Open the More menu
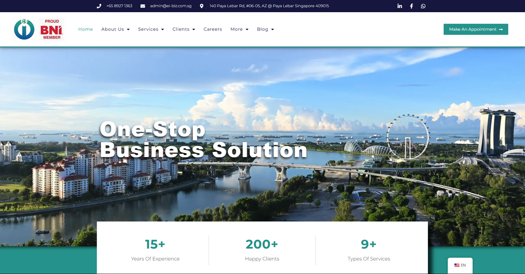525x274 pixels. click(x=239, y=29)
